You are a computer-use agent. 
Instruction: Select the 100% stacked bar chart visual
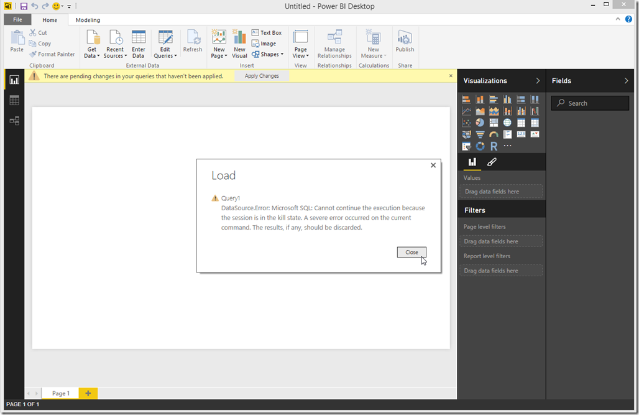pyautogui.click(x=521, y=99)
